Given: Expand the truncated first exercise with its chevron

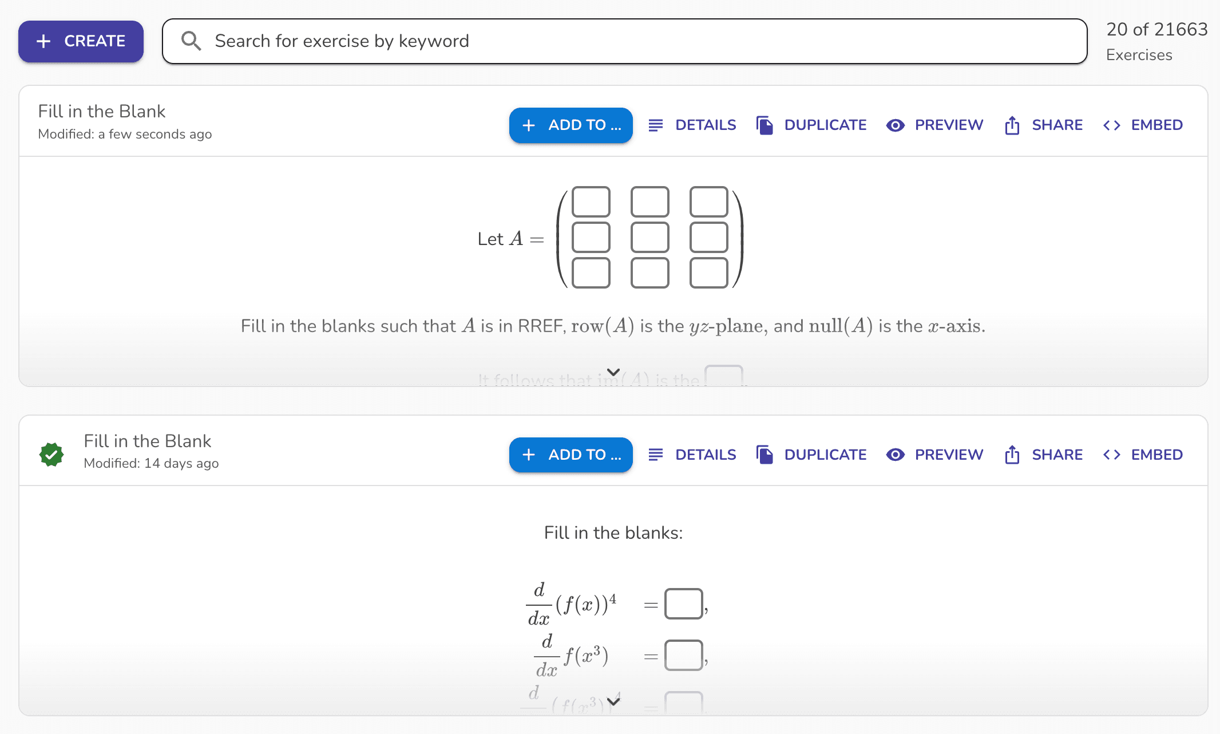Looking at the screenshot, I should [612, 373].
